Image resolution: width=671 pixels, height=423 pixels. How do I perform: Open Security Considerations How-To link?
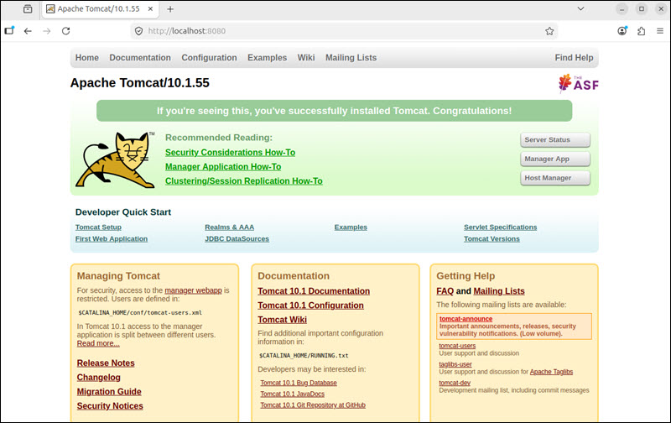(x=230, y=153)
